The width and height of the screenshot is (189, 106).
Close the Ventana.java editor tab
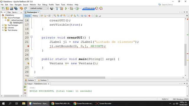tap(38, 12)
